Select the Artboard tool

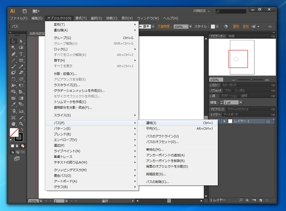[13, 118]
